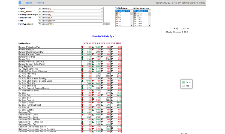The height and width of the screenshot is (134, 225).
Task: Click green up arrow in Bumper Reflector row
Action: pyautogui.click(x=82, y=50)
